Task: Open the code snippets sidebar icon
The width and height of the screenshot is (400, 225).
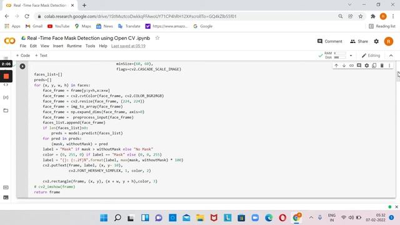Action: 6,84
